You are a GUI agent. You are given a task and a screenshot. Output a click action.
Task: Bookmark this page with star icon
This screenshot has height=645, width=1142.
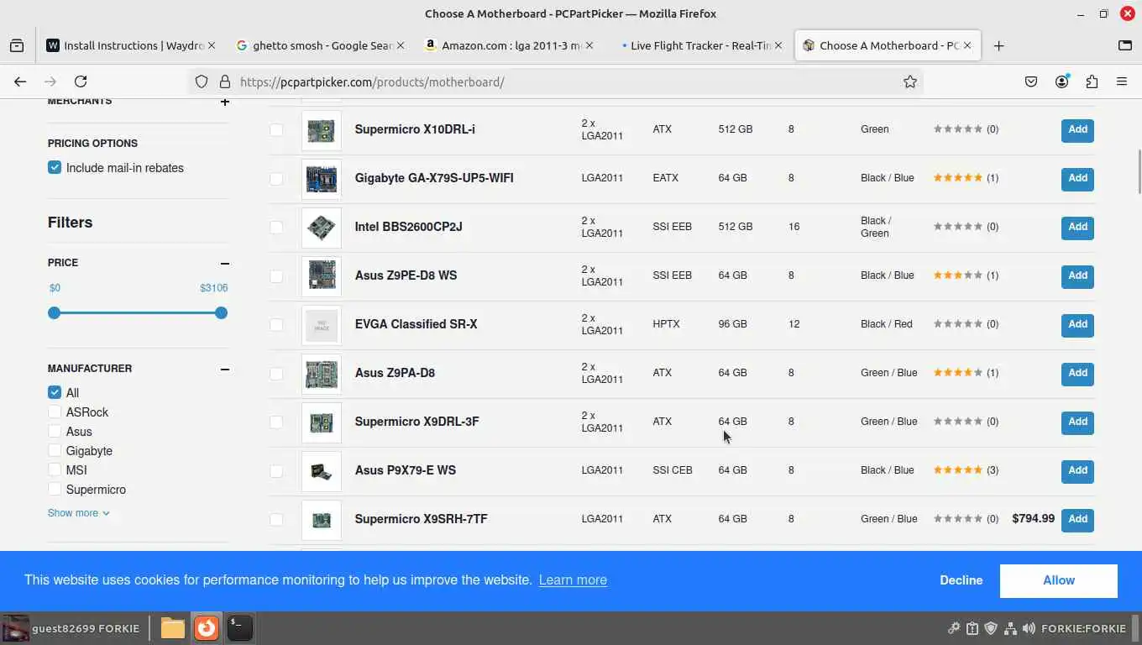pyautogui.click(x=909, y=81)
